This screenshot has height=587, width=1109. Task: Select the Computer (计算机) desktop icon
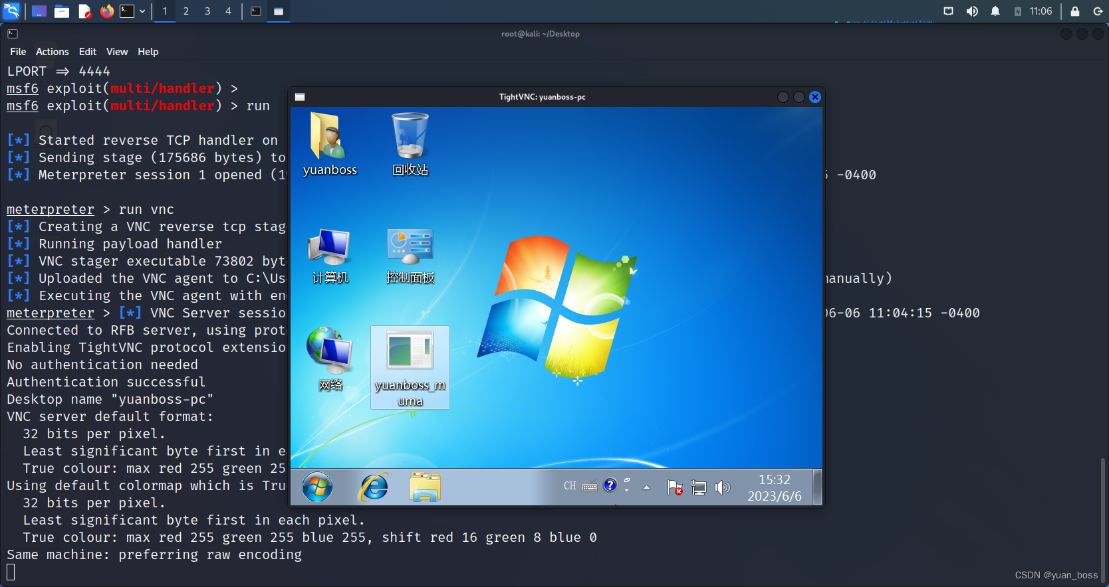pos(330,256)
